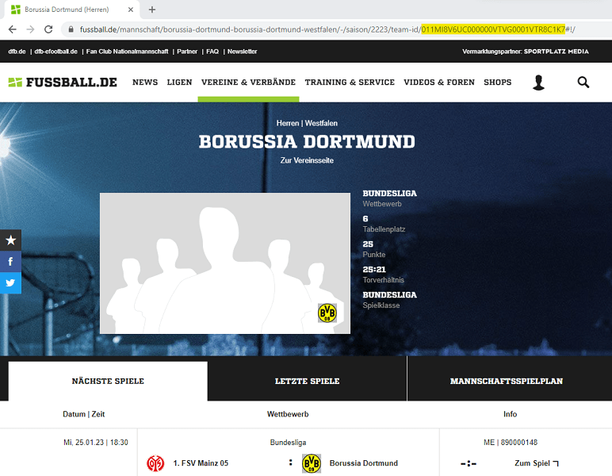This screenshot has width=612, height=476.
Task: Click the FUSSBALL.DE logo
Action: (63, 82)
